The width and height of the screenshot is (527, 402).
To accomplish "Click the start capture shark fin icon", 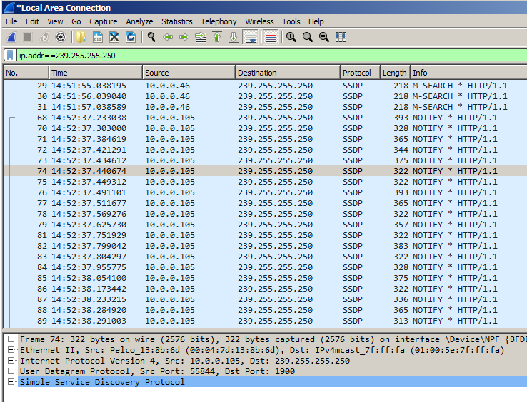I will click(11, 37).
